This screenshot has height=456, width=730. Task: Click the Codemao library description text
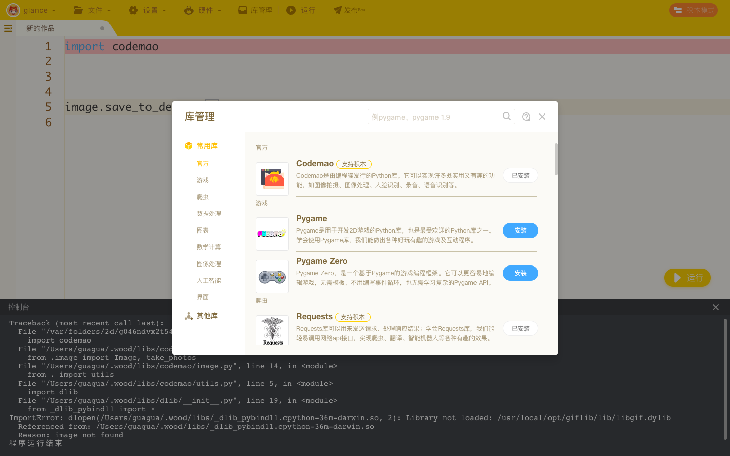tap(395, 180)
